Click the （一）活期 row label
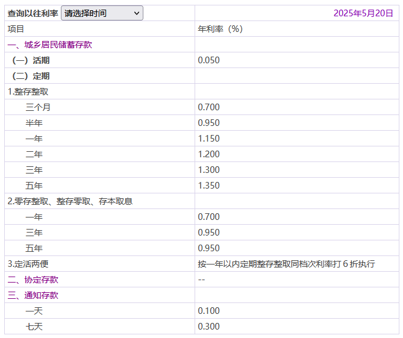403x338 pixels. coord(31,60)
